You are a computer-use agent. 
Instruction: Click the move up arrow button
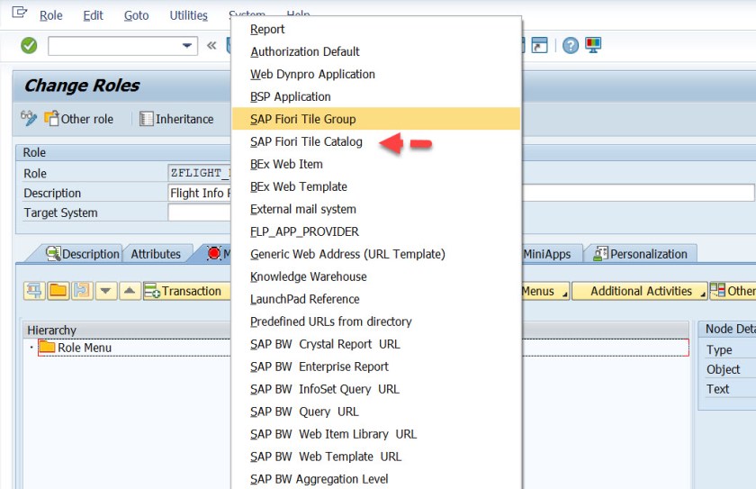(x=130, y=291)
